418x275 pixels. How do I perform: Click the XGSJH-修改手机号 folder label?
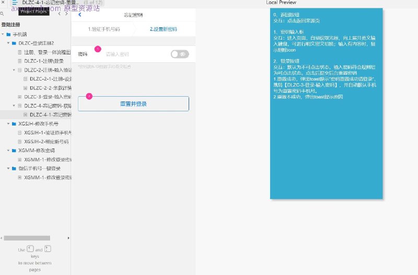tap(38, 123)
